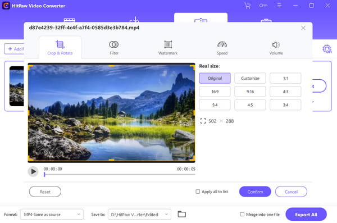
Task: Select the 4:5 aspect ratio
Action: tap(250, 105)
